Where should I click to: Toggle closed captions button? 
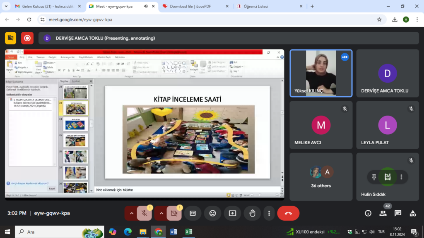tap(193, 213)
